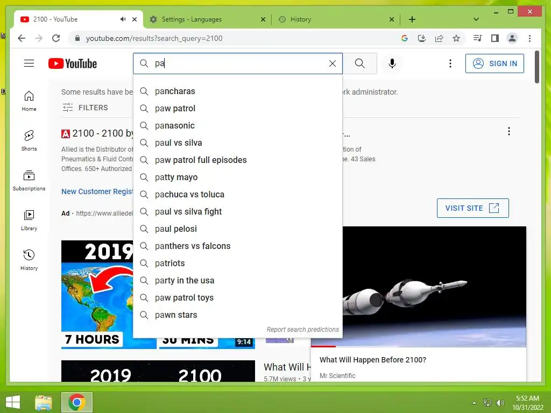Open Library in the sidebar
Viewport: 551px width, 413px height.
(x=29, y=220)
